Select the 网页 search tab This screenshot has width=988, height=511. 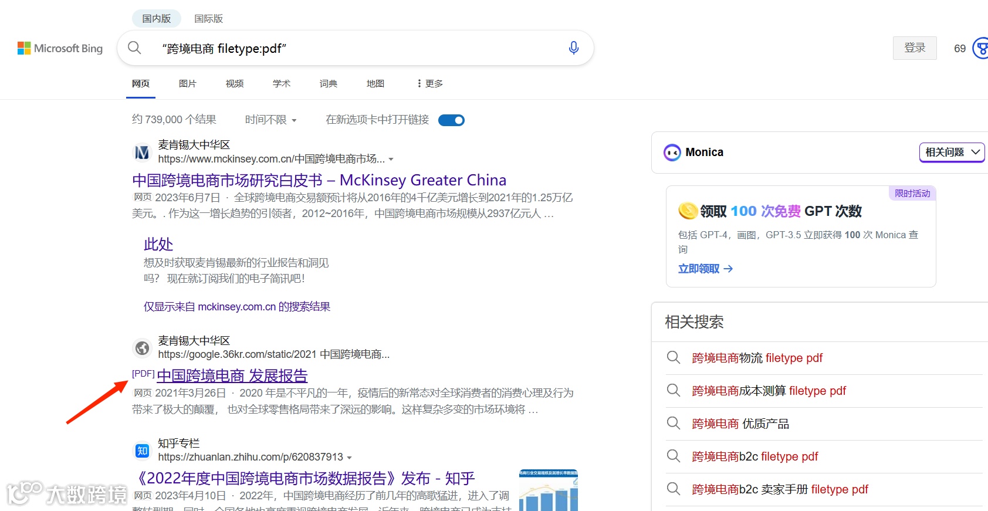(x=141, y=83)
